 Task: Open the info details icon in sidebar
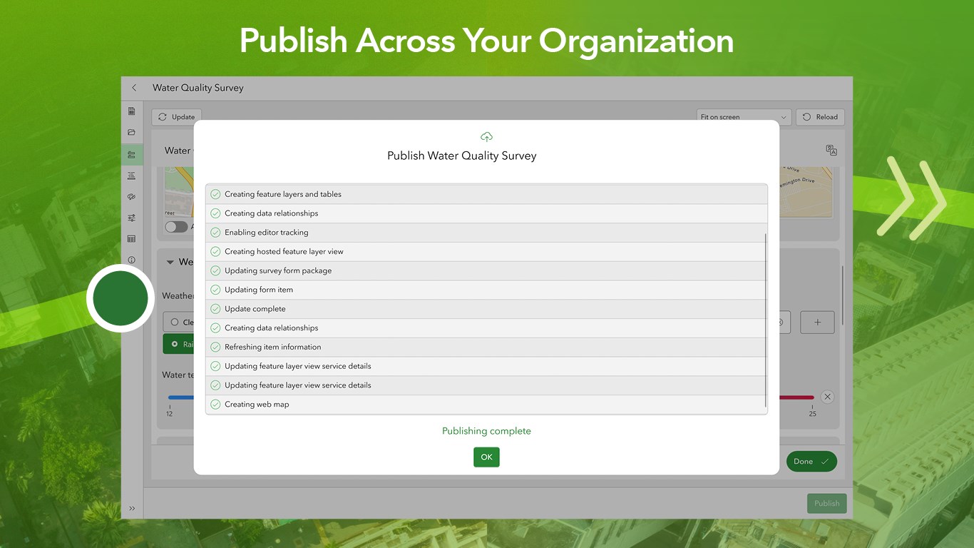point(132,260)
